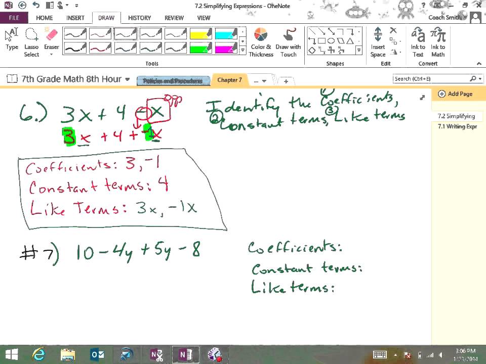Choose the cyan highlighter
The image size is (486, 364).
[x=226, y=33]
